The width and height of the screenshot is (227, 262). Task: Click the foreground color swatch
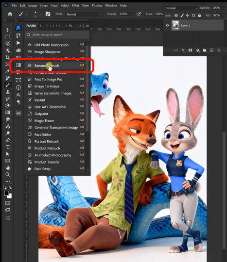6,193
